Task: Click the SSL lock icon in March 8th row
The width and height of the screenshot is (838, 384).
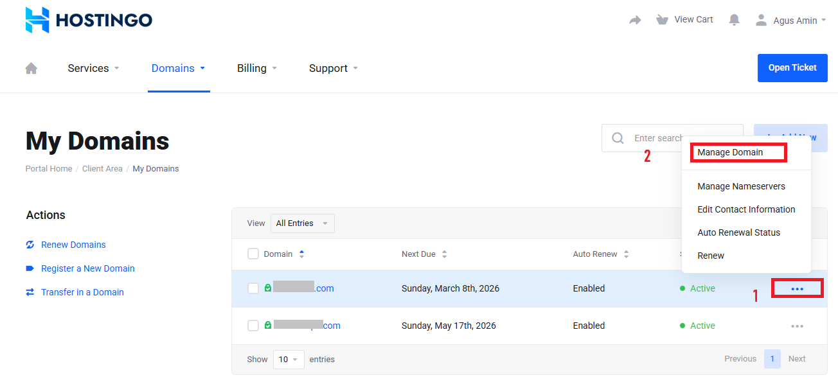Action: coord(268,288)
